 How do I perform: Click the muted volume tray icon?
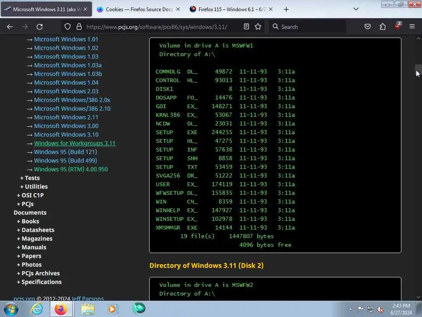[380, 310]
